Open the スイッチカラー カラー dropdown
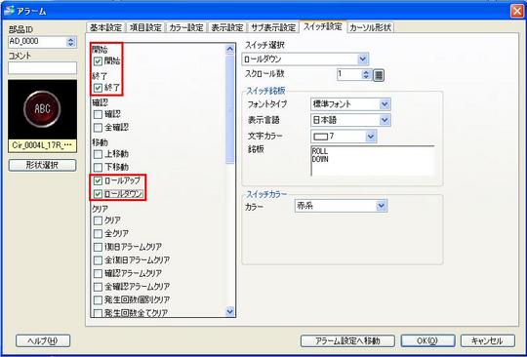527x357 pixels. pyautogui.click(x=381, y=206)
